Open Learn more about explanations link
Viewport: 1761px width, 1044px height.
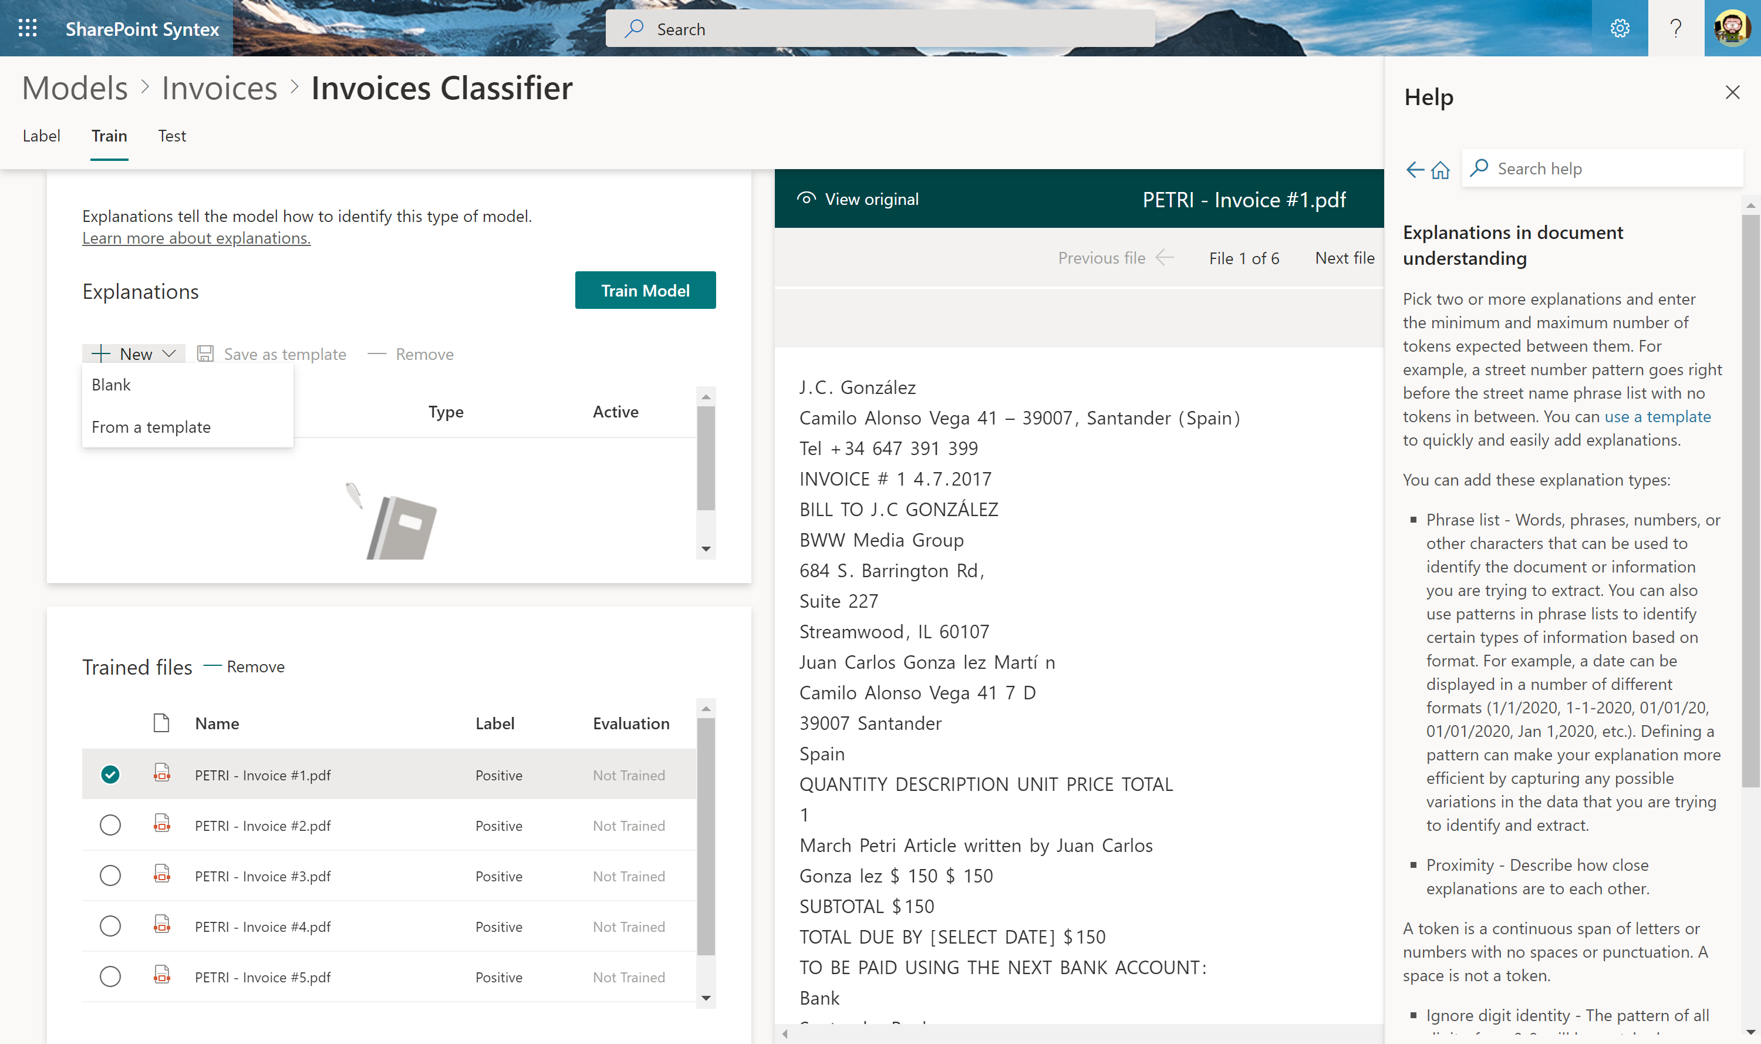[x=196, y=238]
